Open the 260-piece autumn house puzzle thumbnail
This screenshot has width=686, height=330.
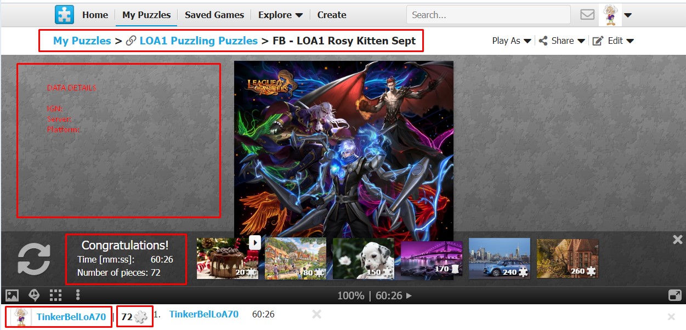[x=568, y=258]
